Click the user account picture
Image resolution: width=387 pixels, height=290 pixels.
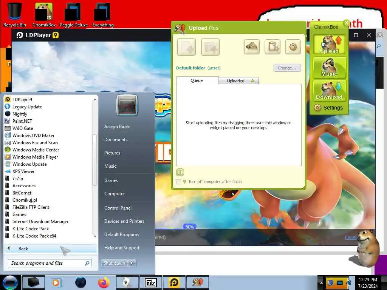(127, 105)
